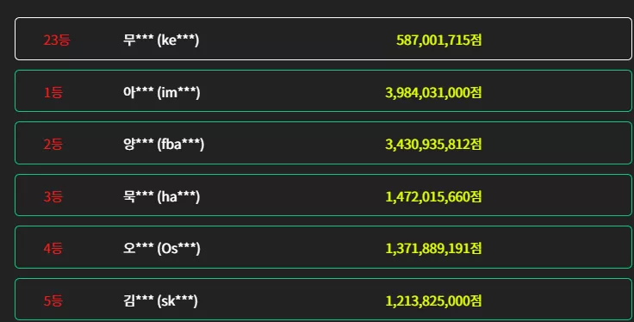
Task: Select player 오*** (Os***)
Action: pos(161,249)
